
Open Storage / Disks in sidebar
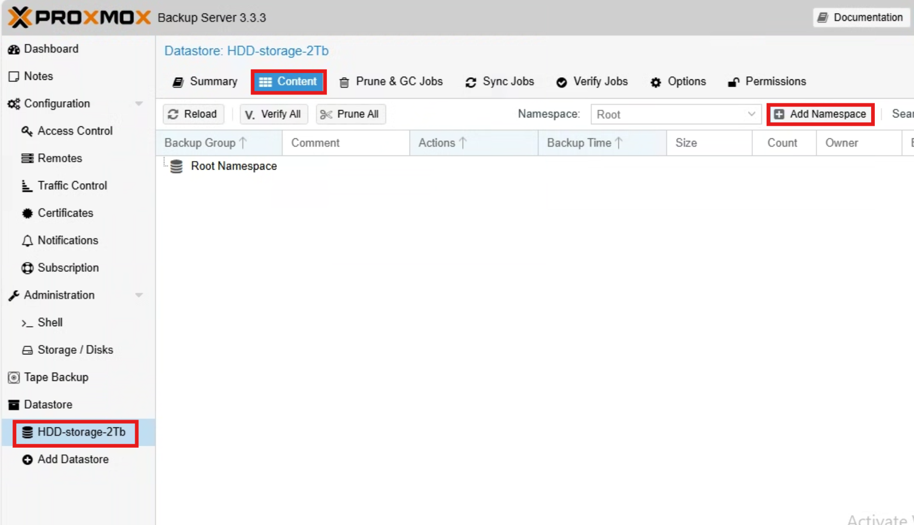pyautogui.click(x=78, y=350)
